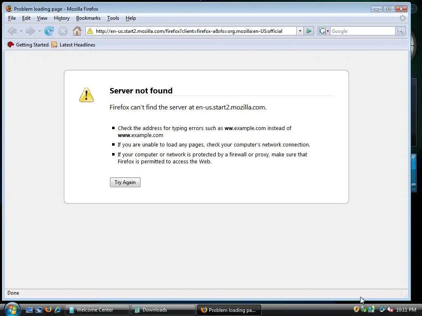Open the Bookmarks menu
This screenshot has height=316, width=422.
(88, 18)
